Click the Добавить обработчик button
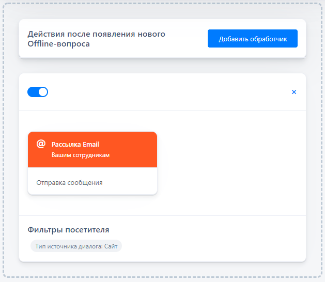325x282 pixels. click(x=253, y=39)
